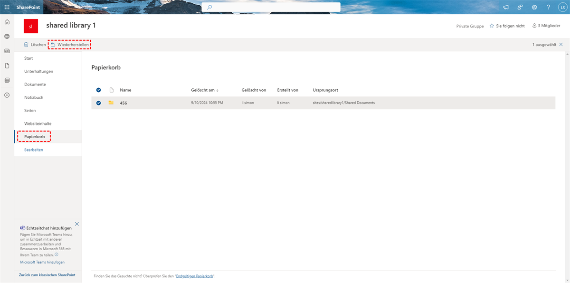This screenshot has width=570, height=283.
Task: Toggle the select-all checkbox in header row
Action: (99, 90)
